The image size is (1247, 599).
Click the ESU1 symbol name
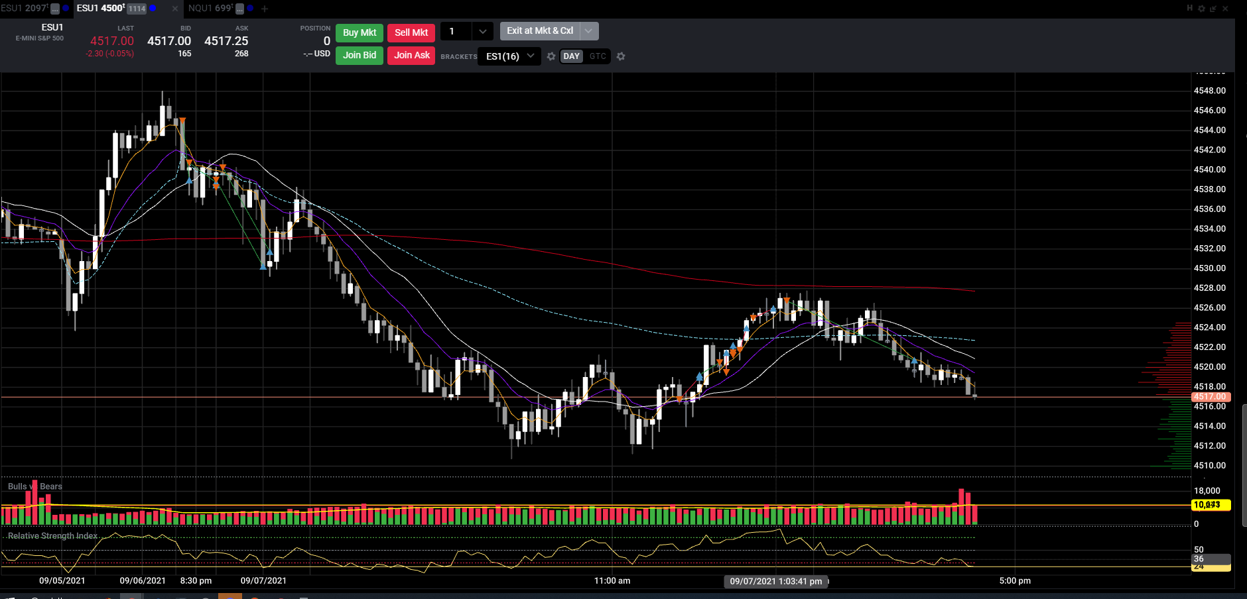click(x=52, y=27)
